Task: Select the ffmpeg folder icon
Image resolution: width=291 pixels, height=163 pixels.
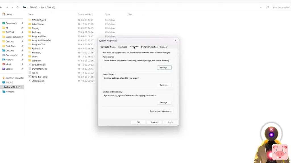Action: tap(30, 28)
